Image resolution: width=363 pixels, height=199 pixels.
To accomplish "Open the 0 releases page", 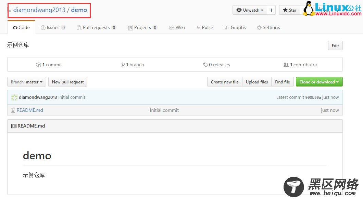I will pos(217,65).
